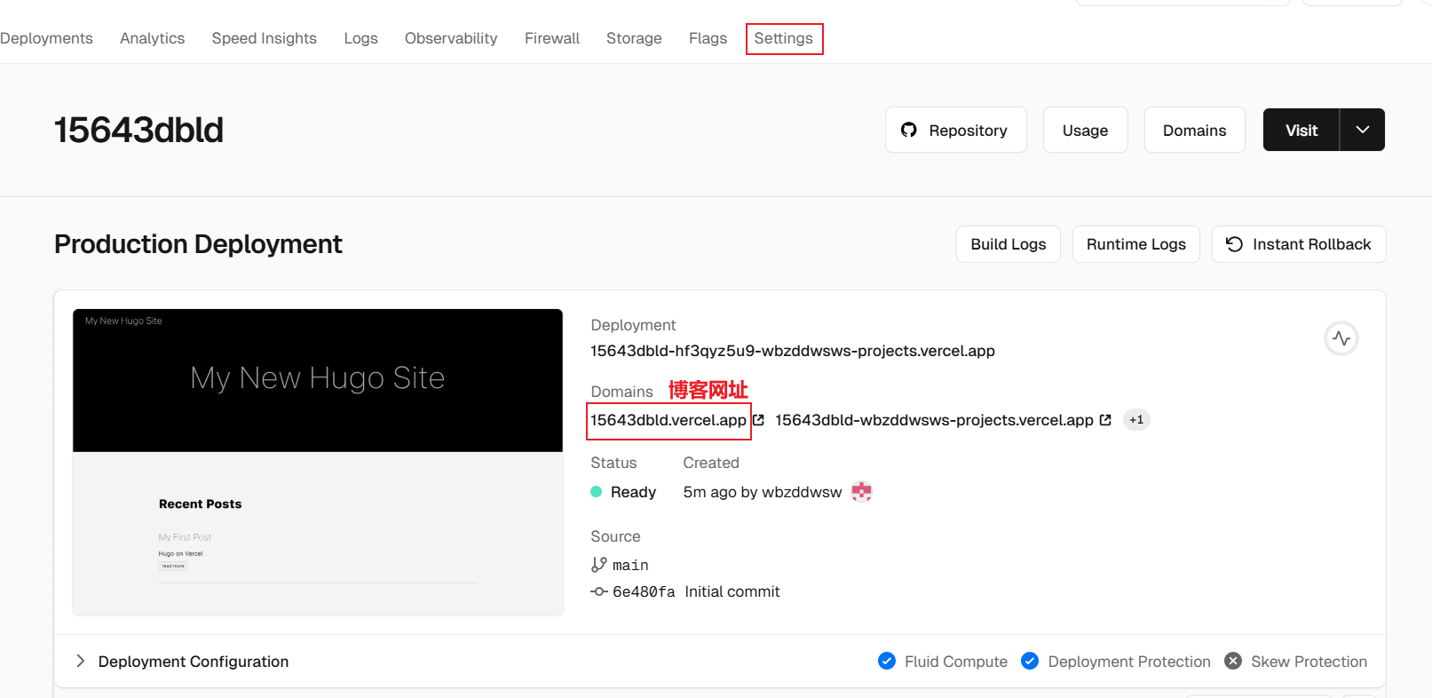Open the dropdown arrow beside Visit

[x=1363, y=131]
